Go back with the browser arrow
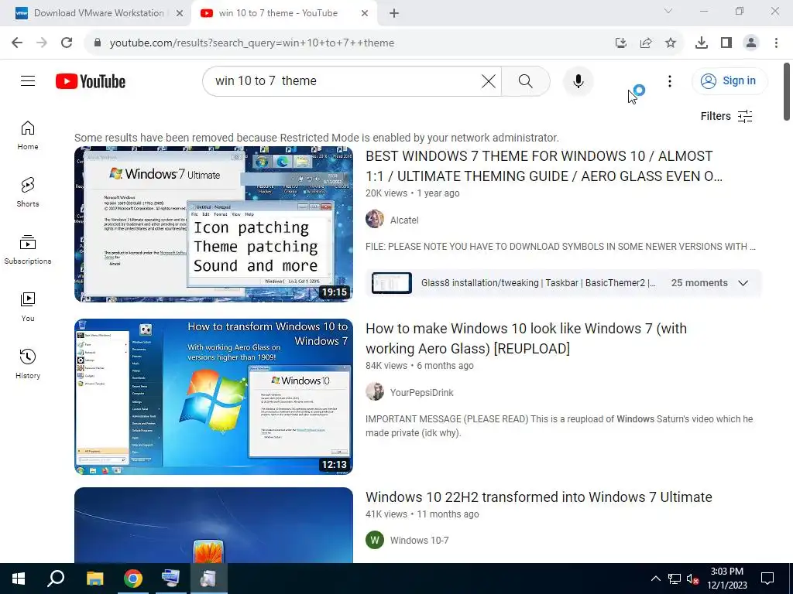793x594 pixels. click(17, 43)
